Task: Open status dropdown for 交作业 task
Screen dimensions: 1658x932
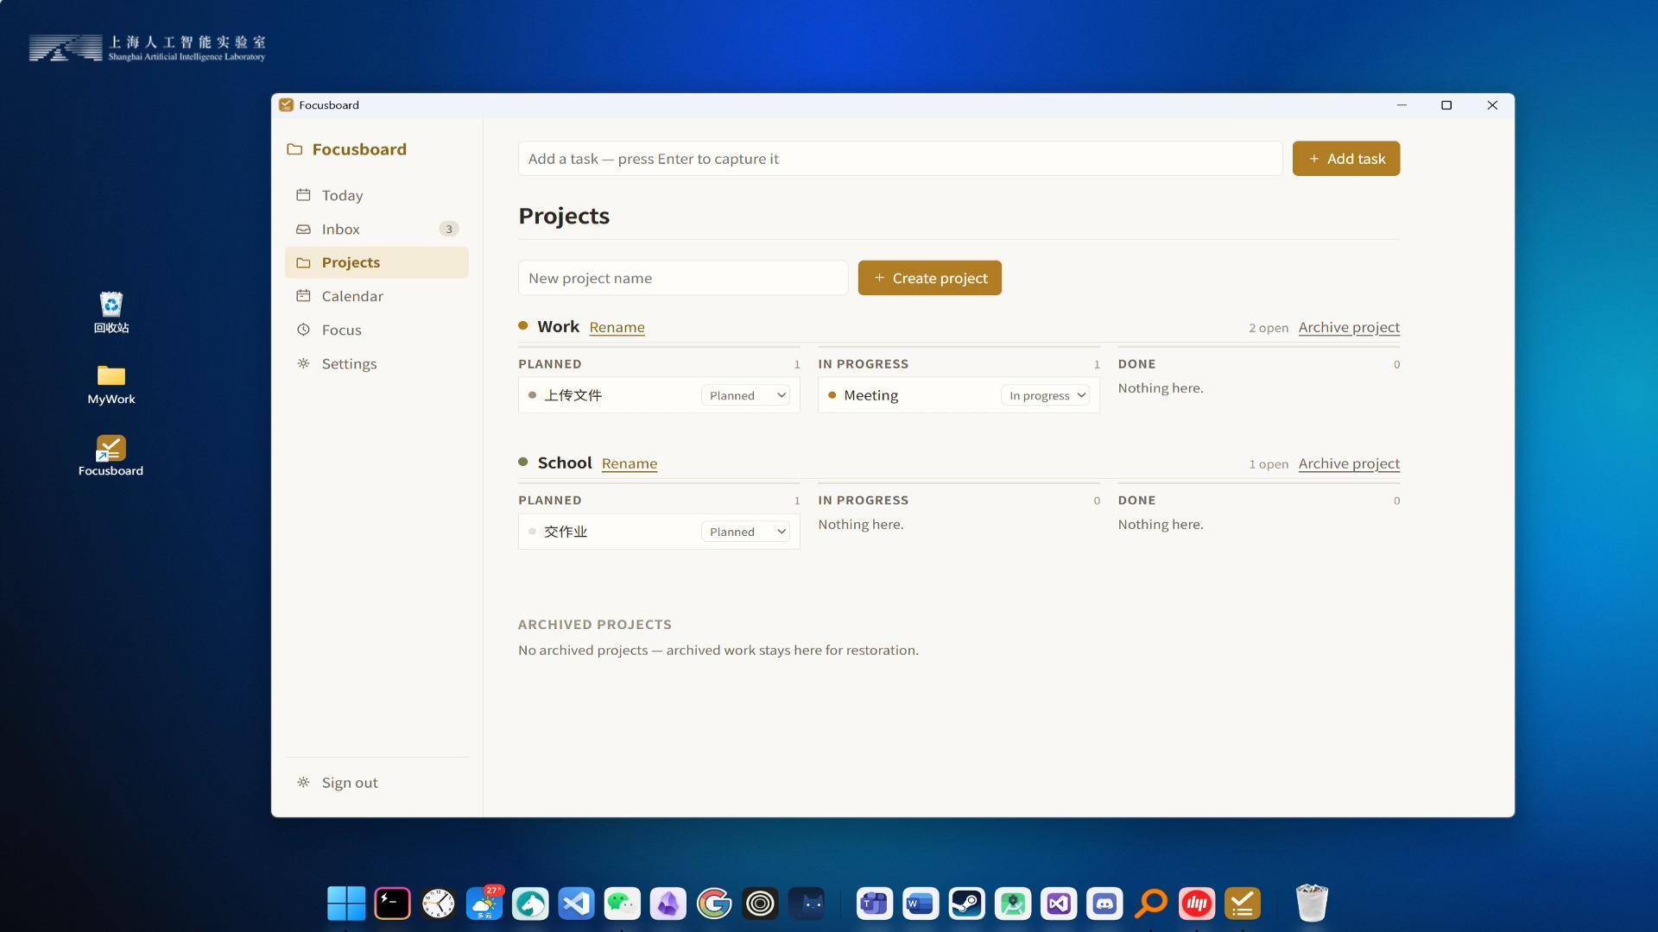Action: [x=746, y=532]
